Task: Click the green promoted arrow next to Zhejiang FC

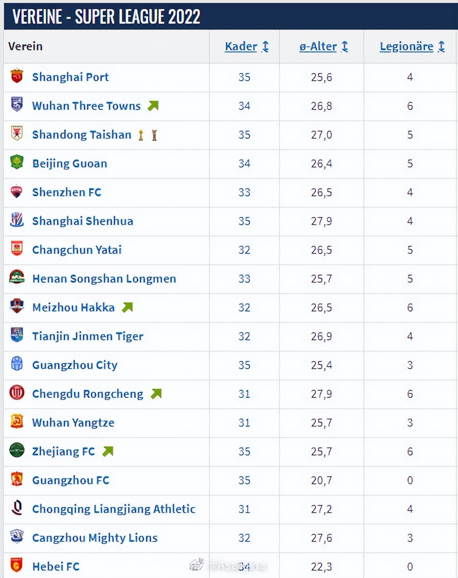Action: pos(108,451)
